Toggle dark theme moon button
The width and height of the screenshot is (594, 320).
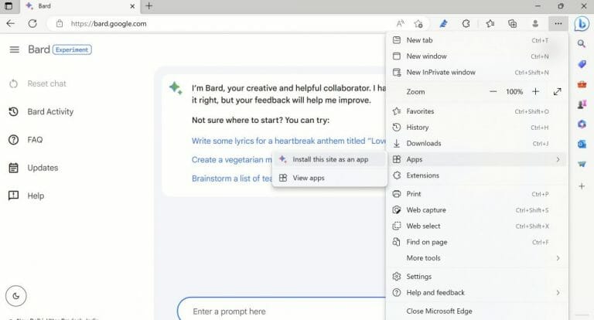point(16,296)
